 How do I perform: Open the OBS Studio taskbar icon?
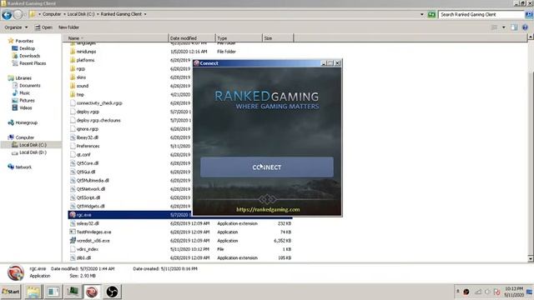[112, 292]
